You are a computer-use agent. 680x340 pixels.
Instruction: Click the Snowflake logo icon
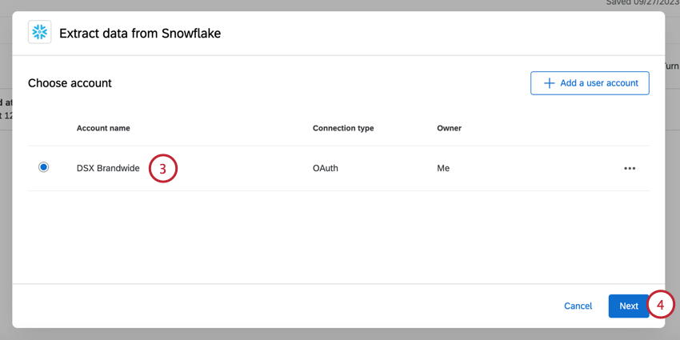39,33
